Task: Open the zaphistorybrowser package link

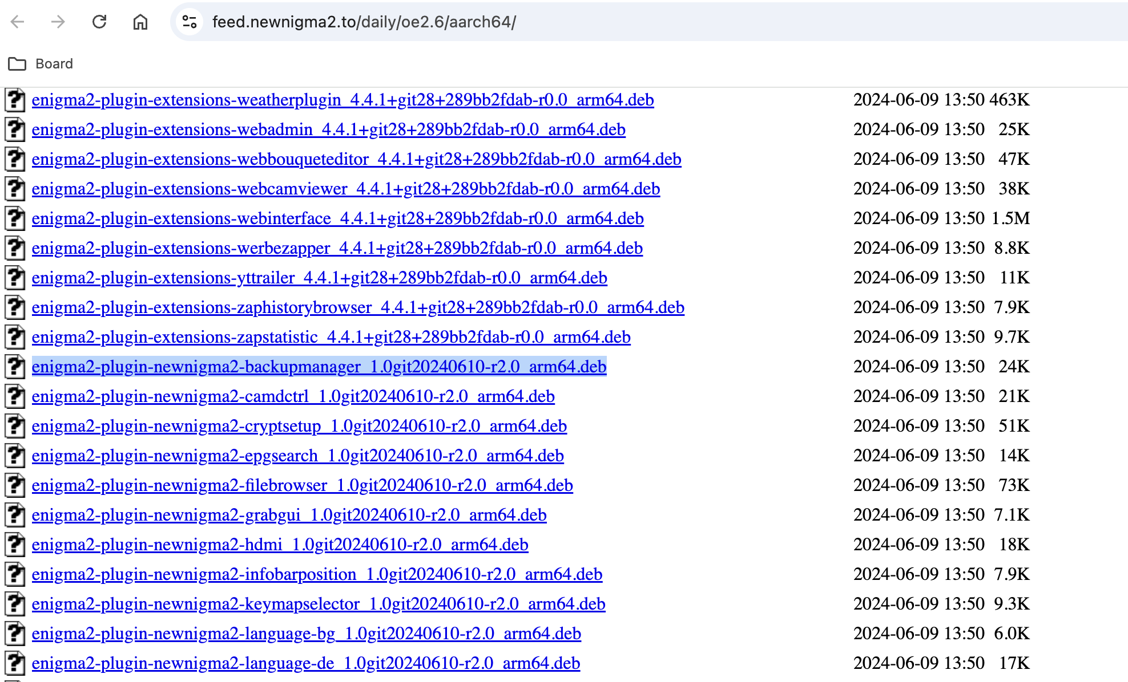Action: click(358, 308)
